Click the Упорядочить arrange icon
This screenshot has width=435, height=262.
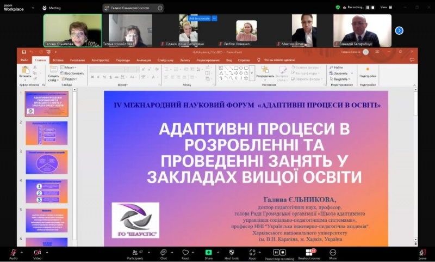(265, 70)
